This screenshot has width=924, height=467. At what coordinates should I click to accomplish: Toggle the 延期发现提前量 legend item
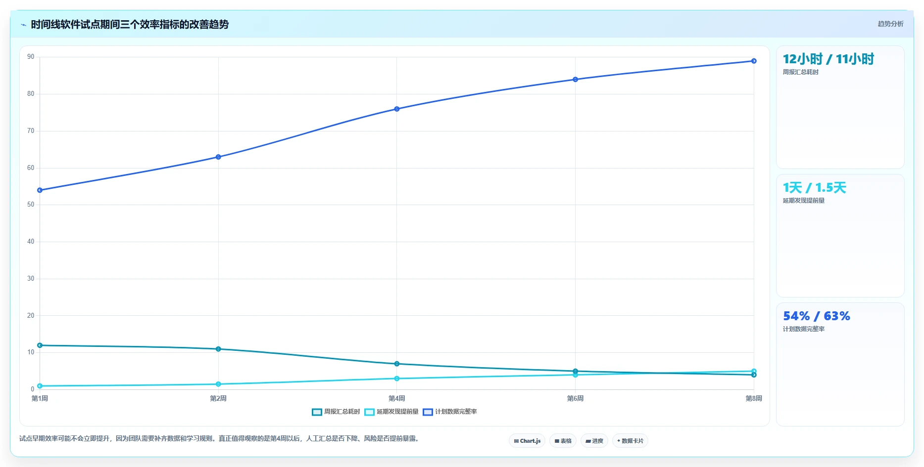point(391,412)
